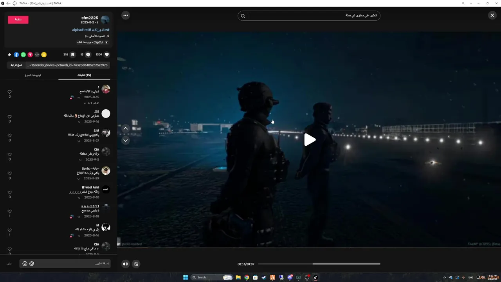Share to Facebook icon
Image resolution: width=501 pixels, height=282 pixels.
coord(16,55)
